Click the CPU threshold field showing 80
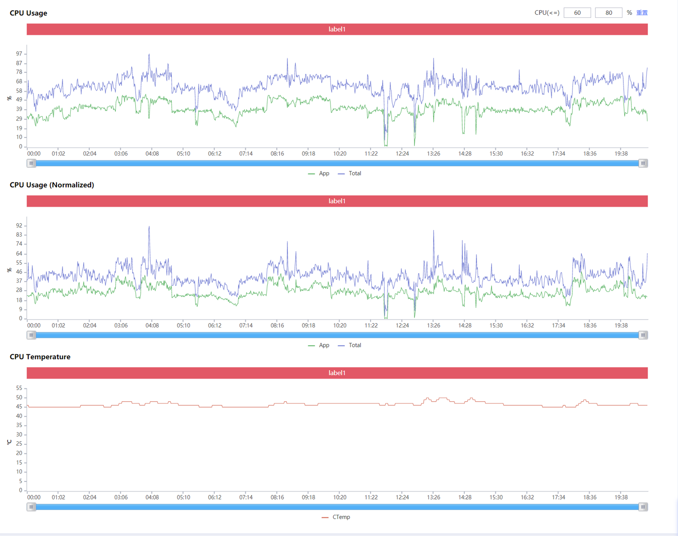This screenshot has width=678, height=536. click(608, 13)
